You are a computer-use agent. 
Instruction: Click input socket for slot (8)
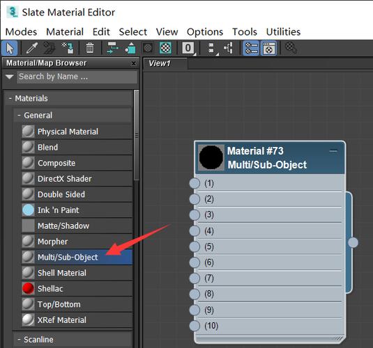click(x=195, y=294)
